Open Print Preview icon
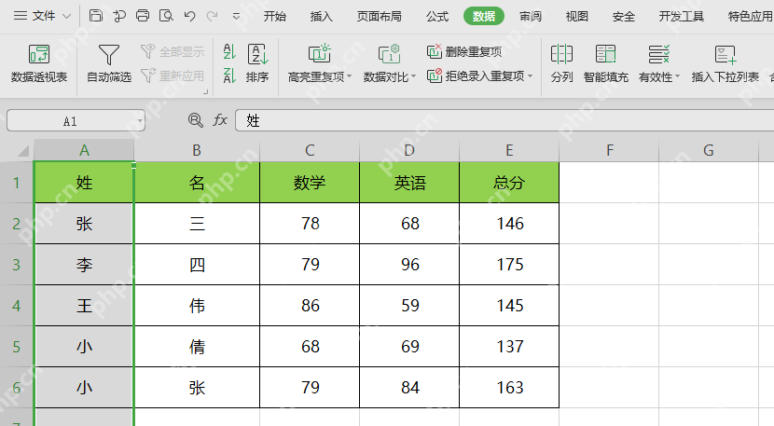 (166, 16)
